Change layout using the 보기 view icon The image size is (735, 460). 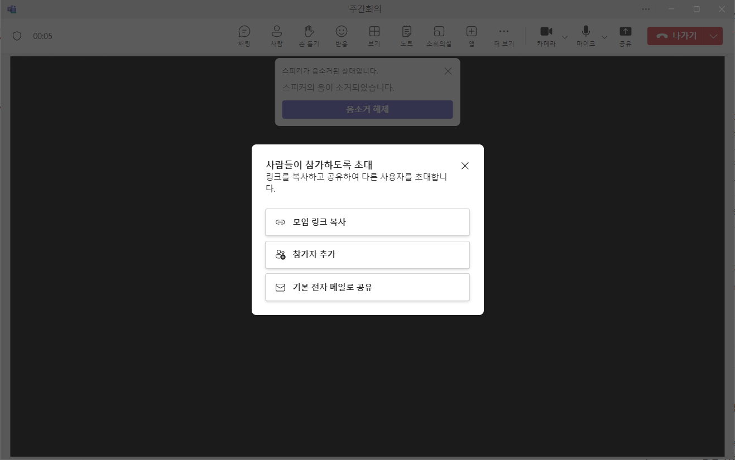[x=373, y=36]
